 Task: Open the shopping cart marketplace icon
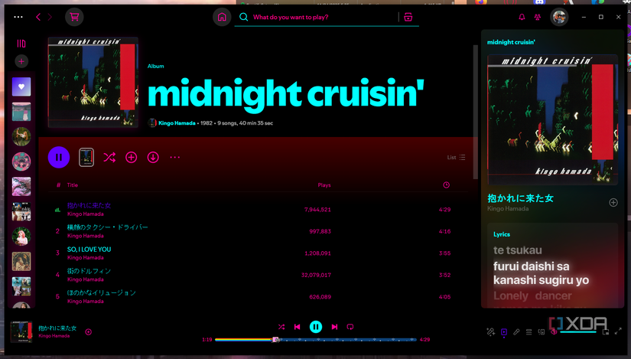[74, 17]
